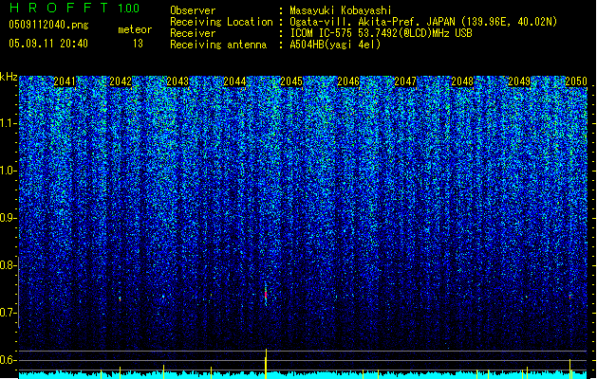
Task: Click the 0.6 frequency axis label
Action: pos(8,360)
